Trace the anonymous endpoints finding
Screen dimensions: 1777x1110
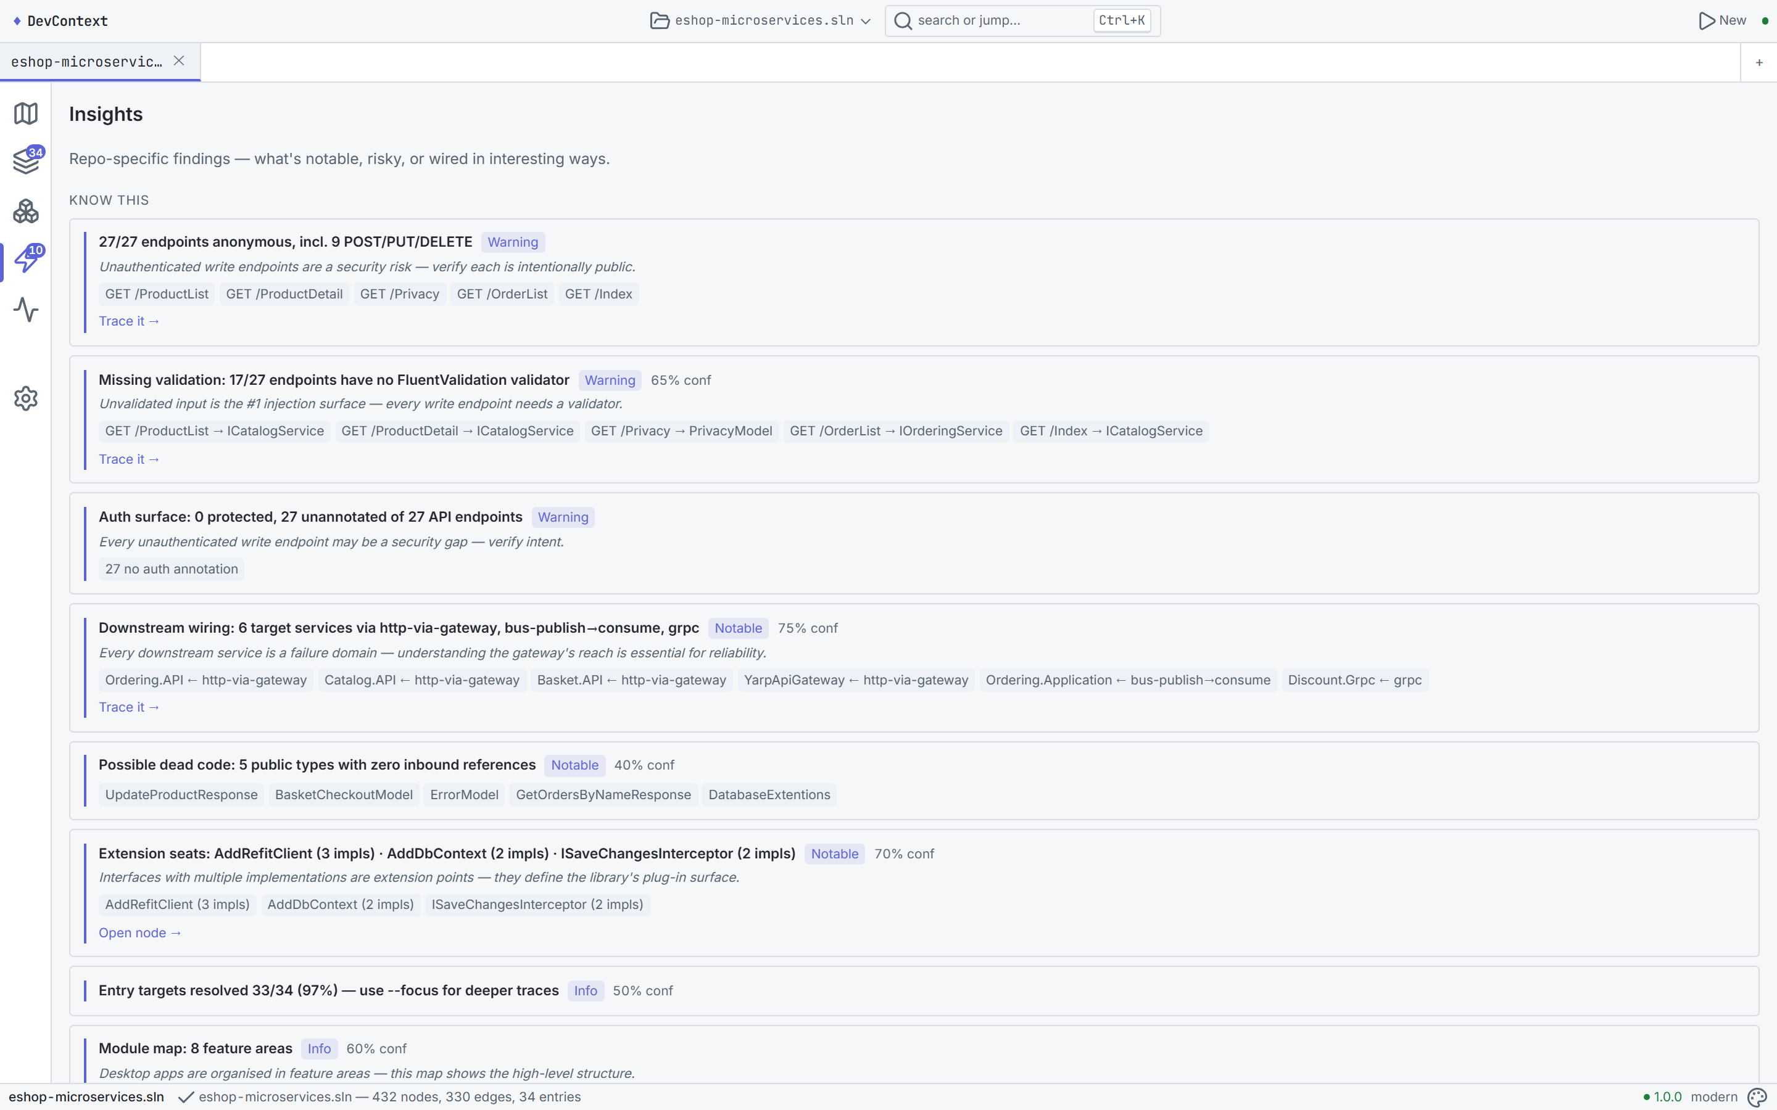[129, 321]
